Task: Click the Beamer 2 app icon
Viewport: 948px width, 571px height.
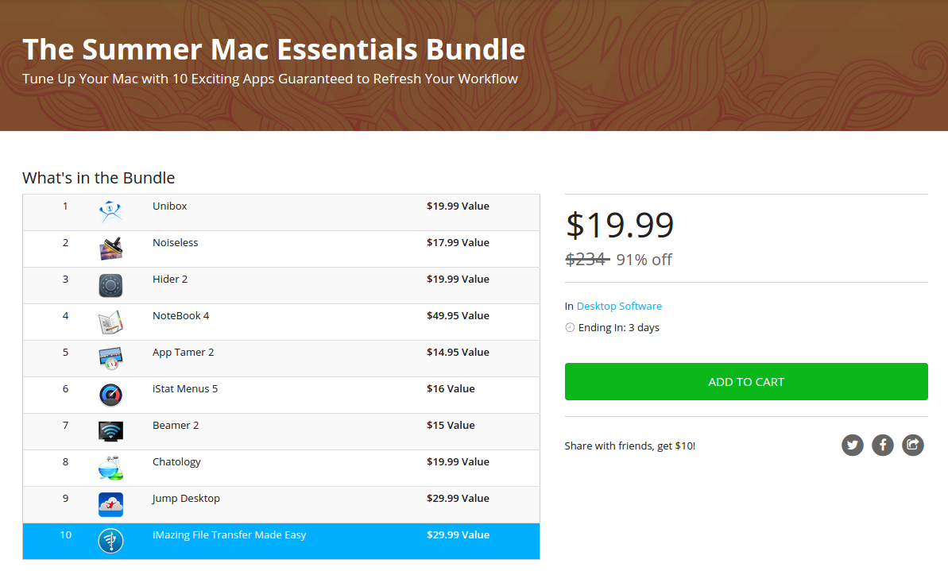Action: click(110, 431)
